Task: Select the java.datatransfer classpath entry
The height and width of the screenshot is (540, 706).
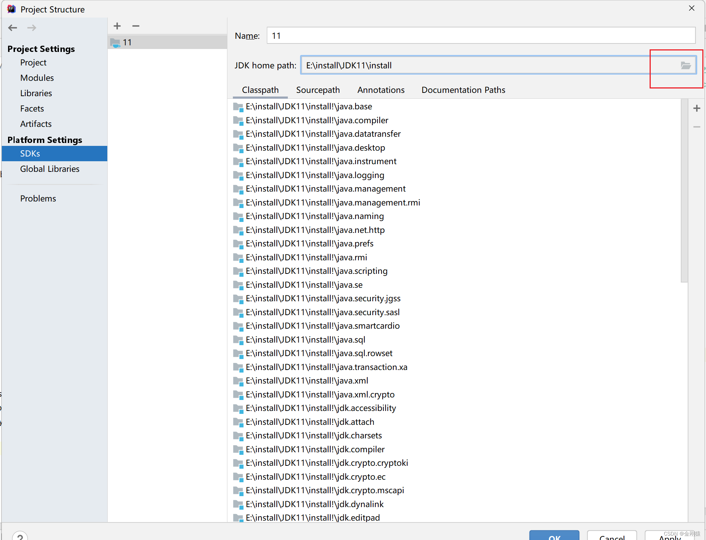Action: point(456,134)
